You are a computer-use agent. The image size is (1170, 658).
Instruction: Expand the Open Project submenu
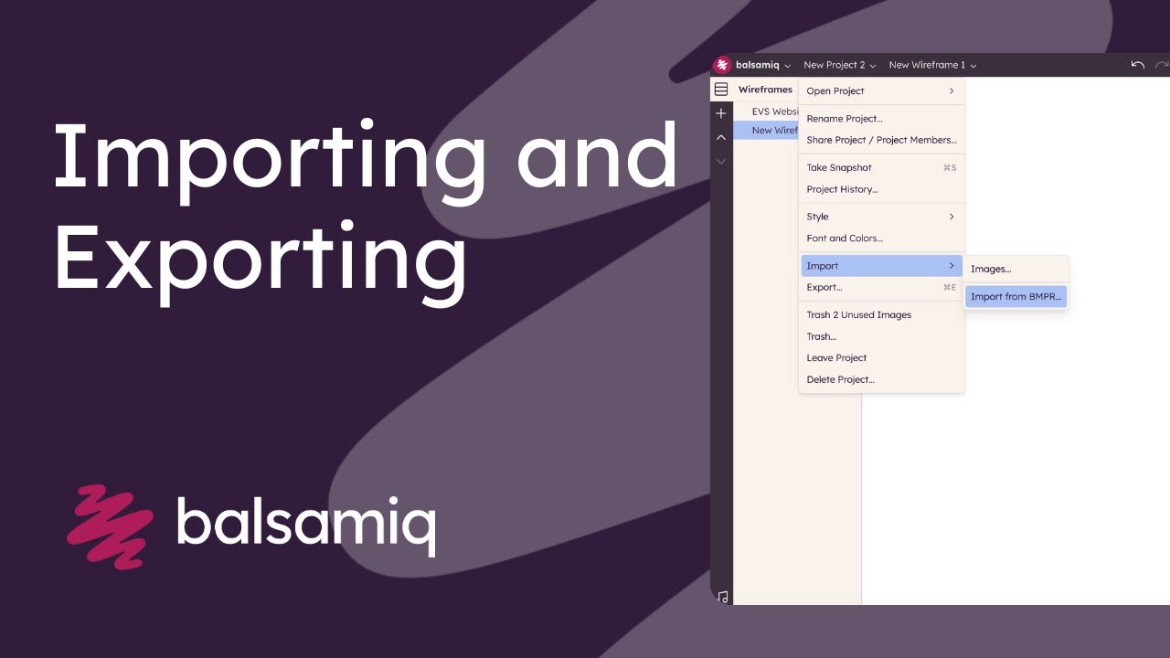[881, 91]
